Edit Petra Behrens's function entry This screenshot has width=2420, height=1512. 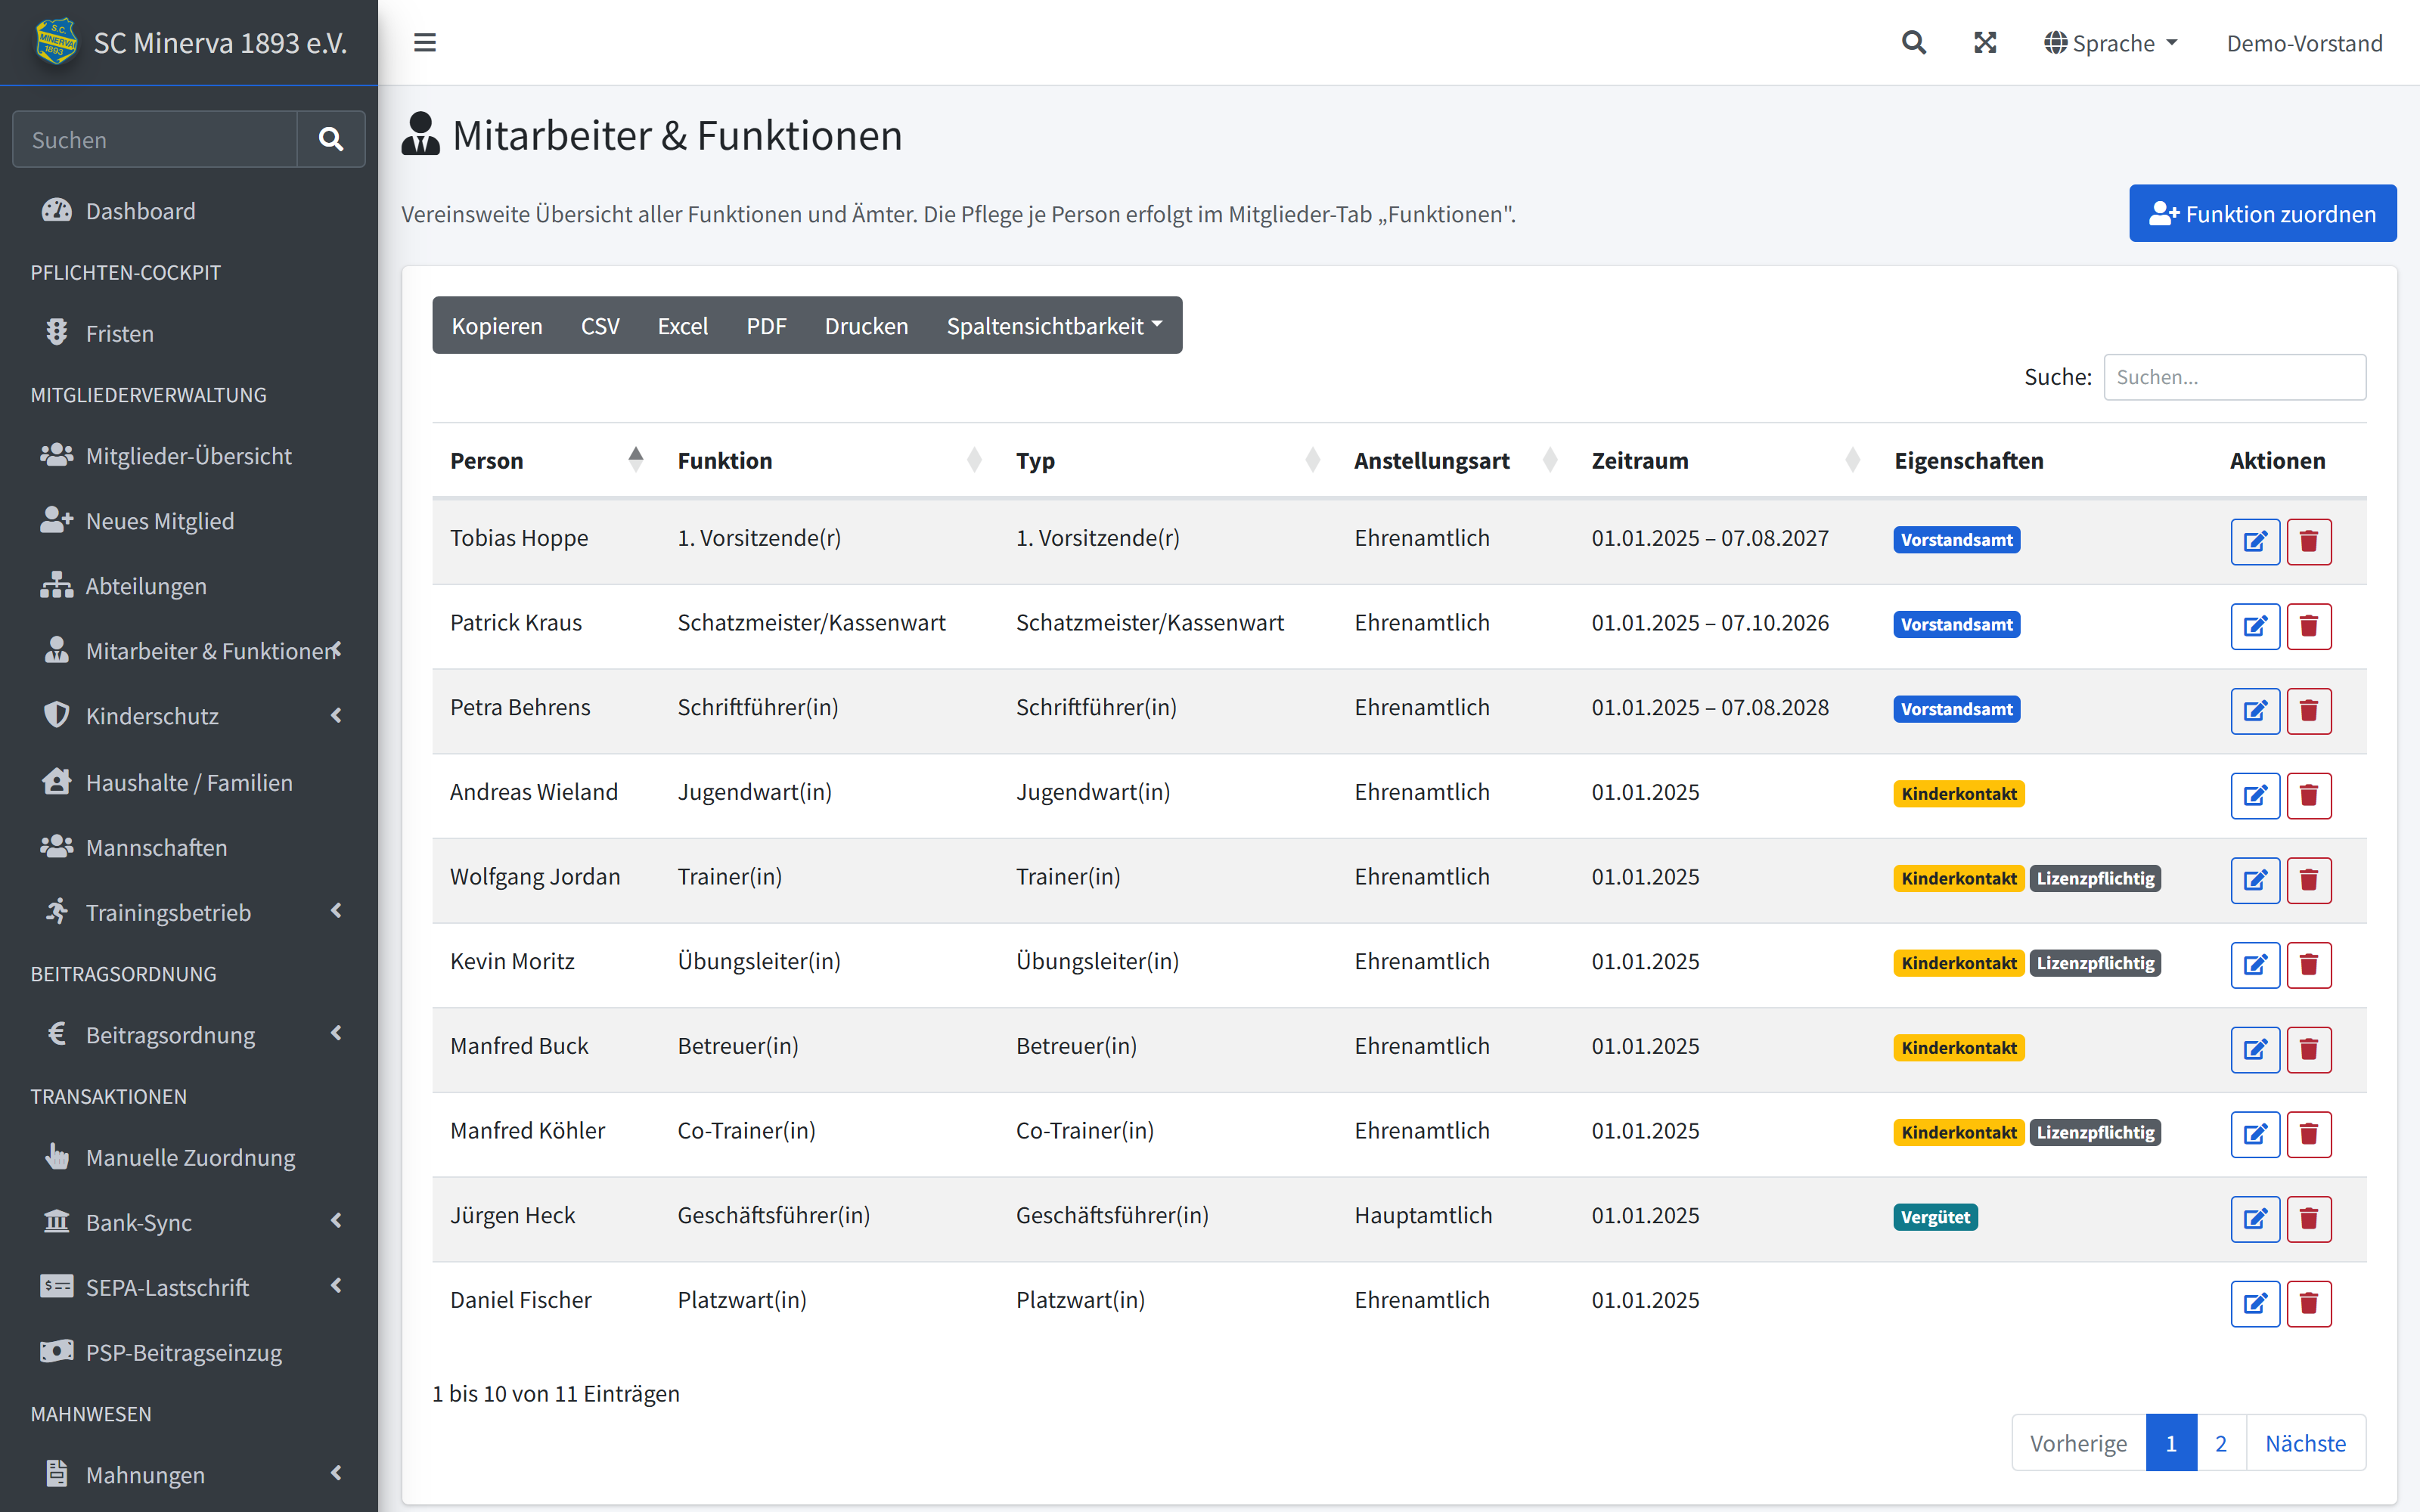tap(2255, 711)
